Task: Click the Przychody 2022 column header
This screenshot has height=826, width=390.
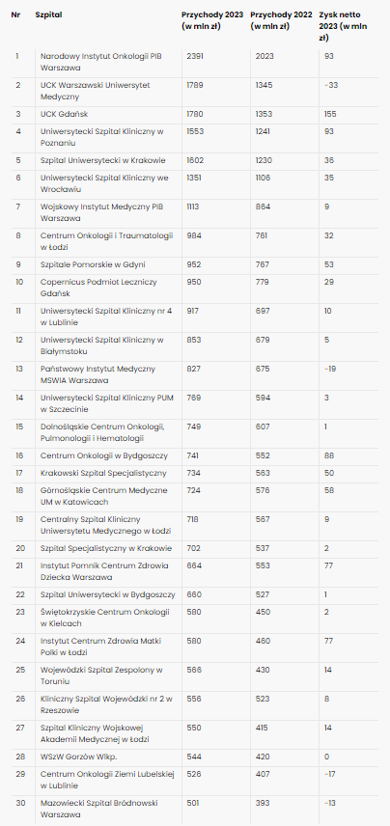Action: point(282,20)
